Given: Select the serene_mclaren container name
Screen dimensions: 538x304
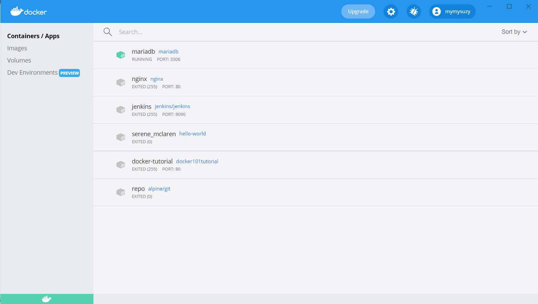Looking at the screenshot, I should click(x=154, y=134).
